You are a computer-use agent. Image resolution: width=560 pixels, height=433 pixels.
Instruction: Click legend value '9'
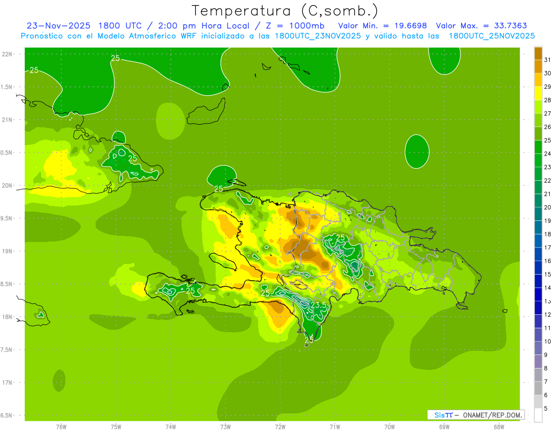[546, 355]
